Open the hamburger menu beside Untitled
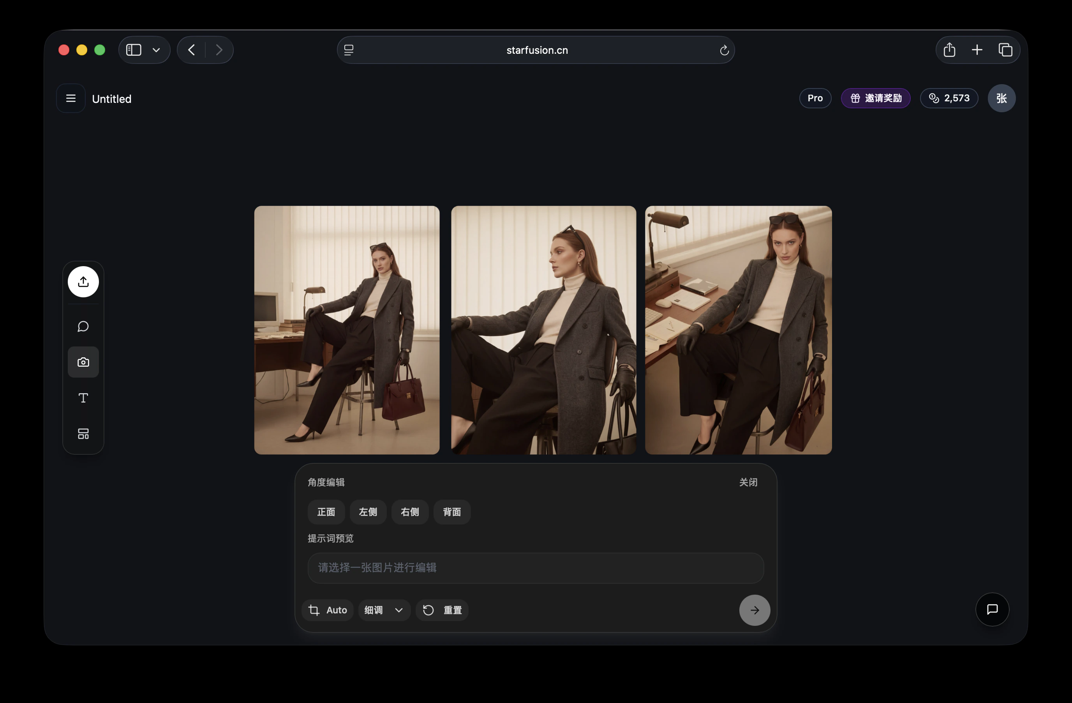The image size is (1072, 703). tap(71, 98)
